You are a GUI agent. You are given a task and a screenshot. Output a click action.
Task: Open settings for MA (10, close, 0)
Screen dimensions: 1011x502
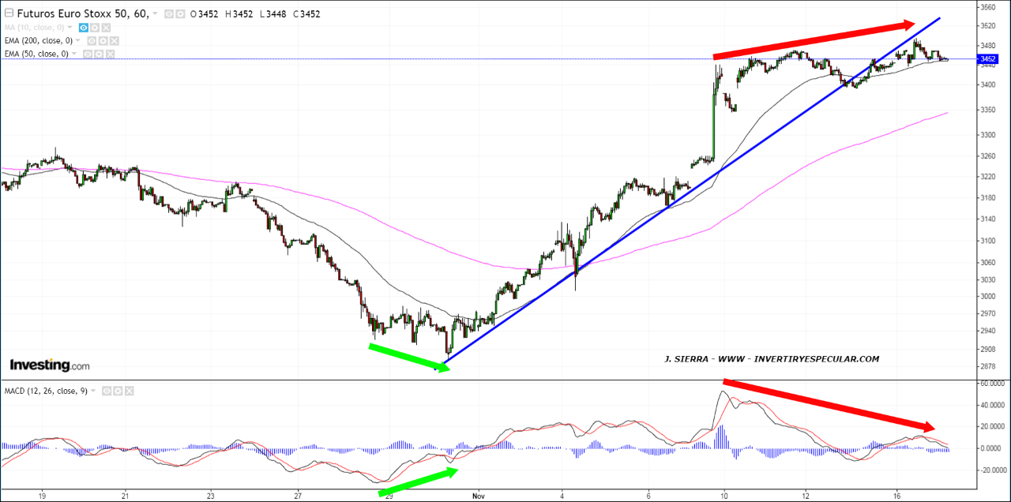pyautogui.click(x=94, y=27)
